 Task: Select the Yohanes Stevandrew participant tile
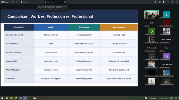pyautogui.click(x=167, y=23)
